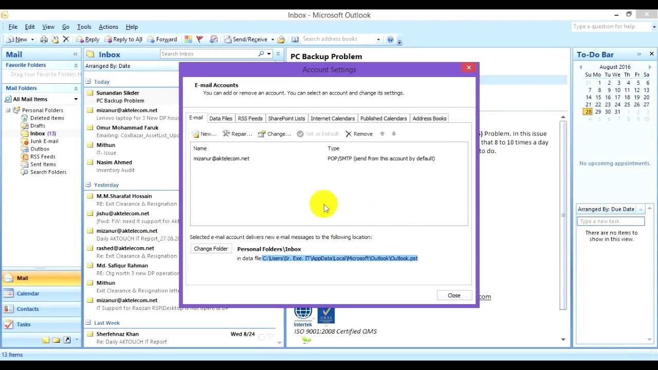
Task: Click the Change account icon in dialog
Action: (262, 134)
